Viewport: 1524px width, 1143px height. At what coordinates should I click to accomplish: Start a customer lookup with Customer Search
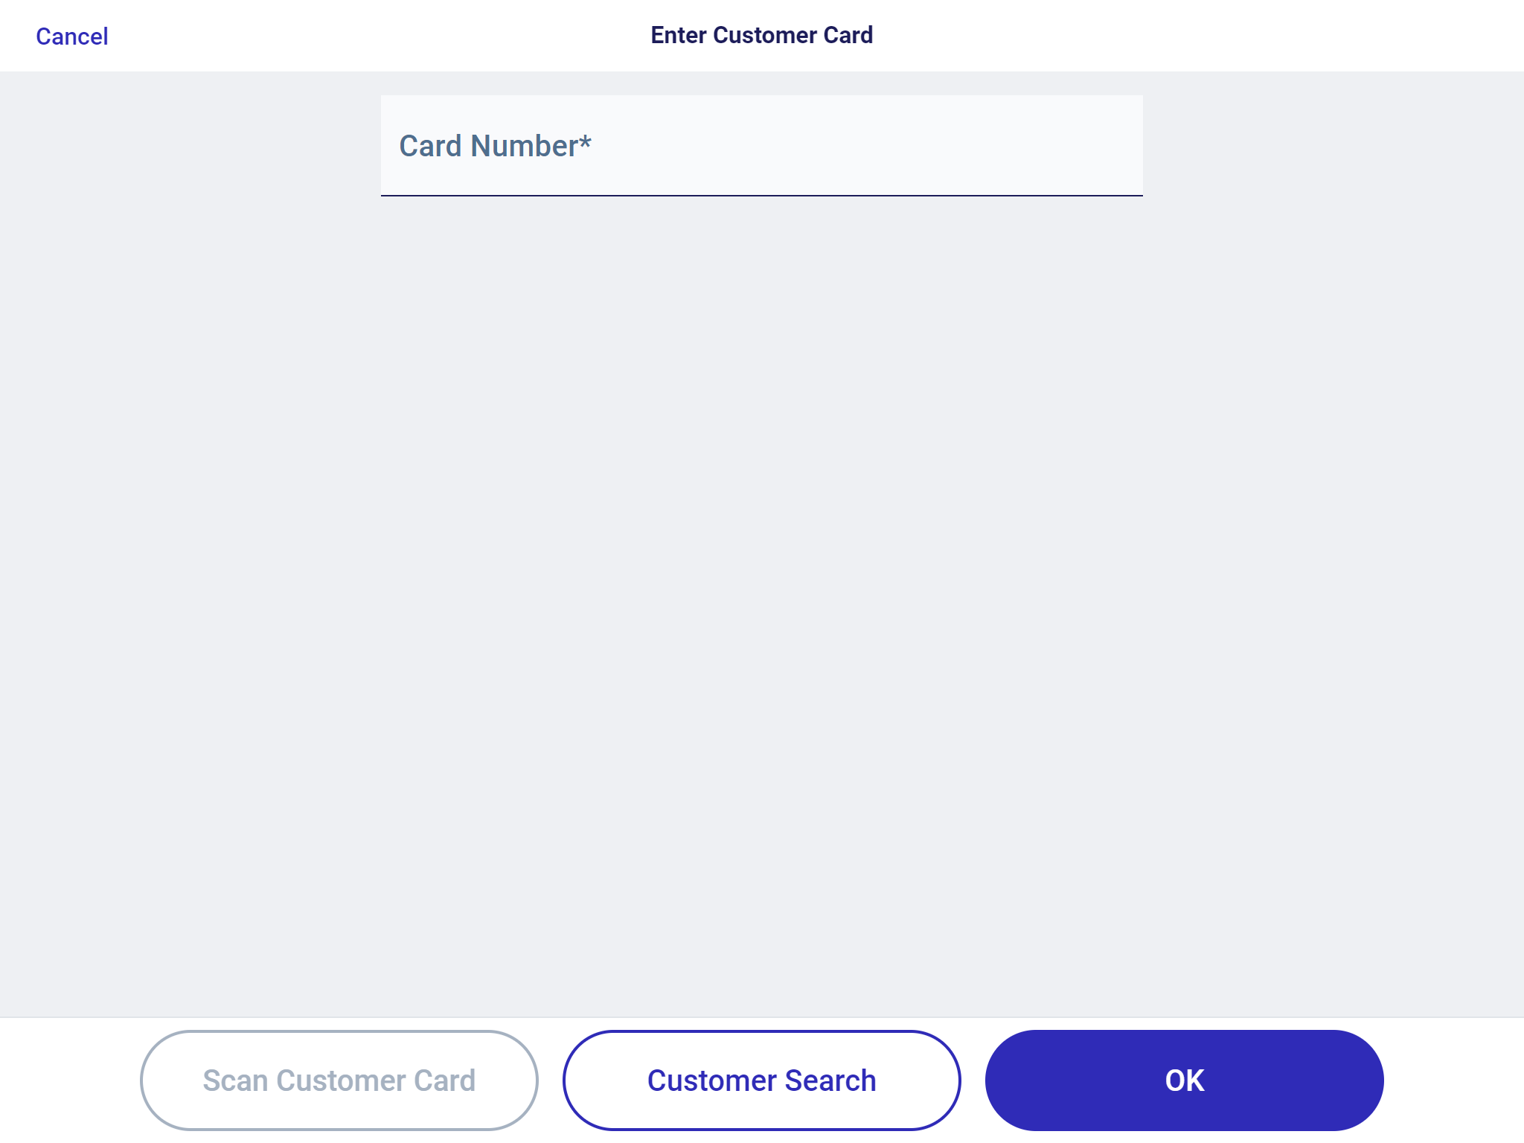click(x=761, y=1079)
